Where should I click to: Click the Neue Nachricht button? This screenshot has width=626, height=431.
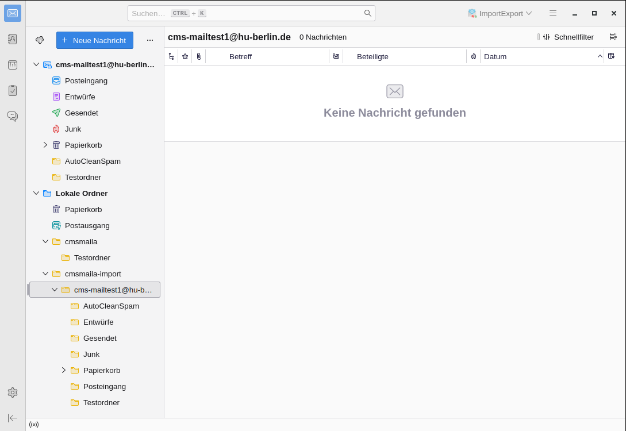point(95,40)
